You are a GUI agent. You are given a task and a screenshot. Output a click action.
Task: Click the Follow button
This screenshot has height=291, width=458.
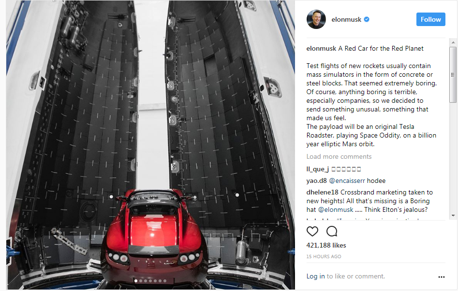click(x=430, y=19)
